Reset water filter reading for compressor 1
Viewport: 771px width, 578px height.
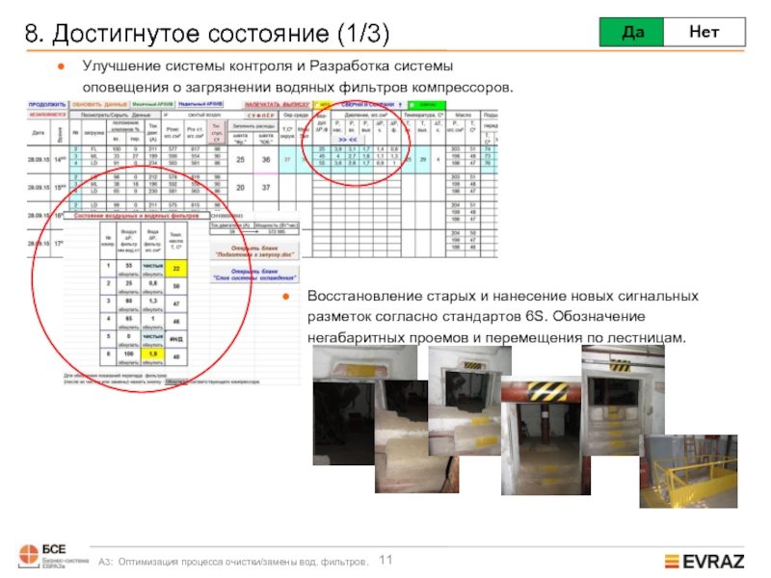coord(153,275)
